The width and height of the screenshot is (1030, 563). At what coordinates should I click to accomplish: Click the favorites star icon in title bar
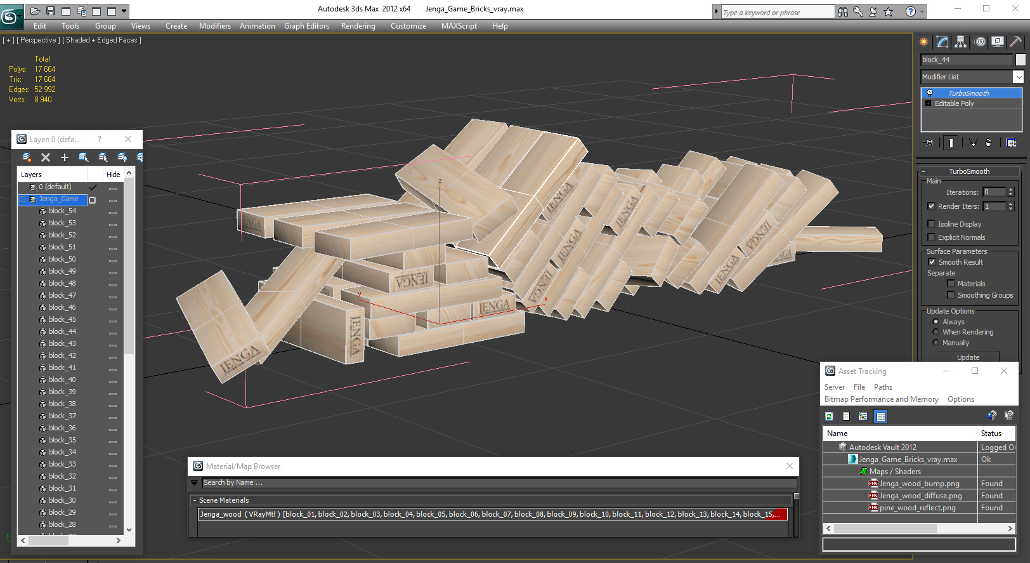889,11
